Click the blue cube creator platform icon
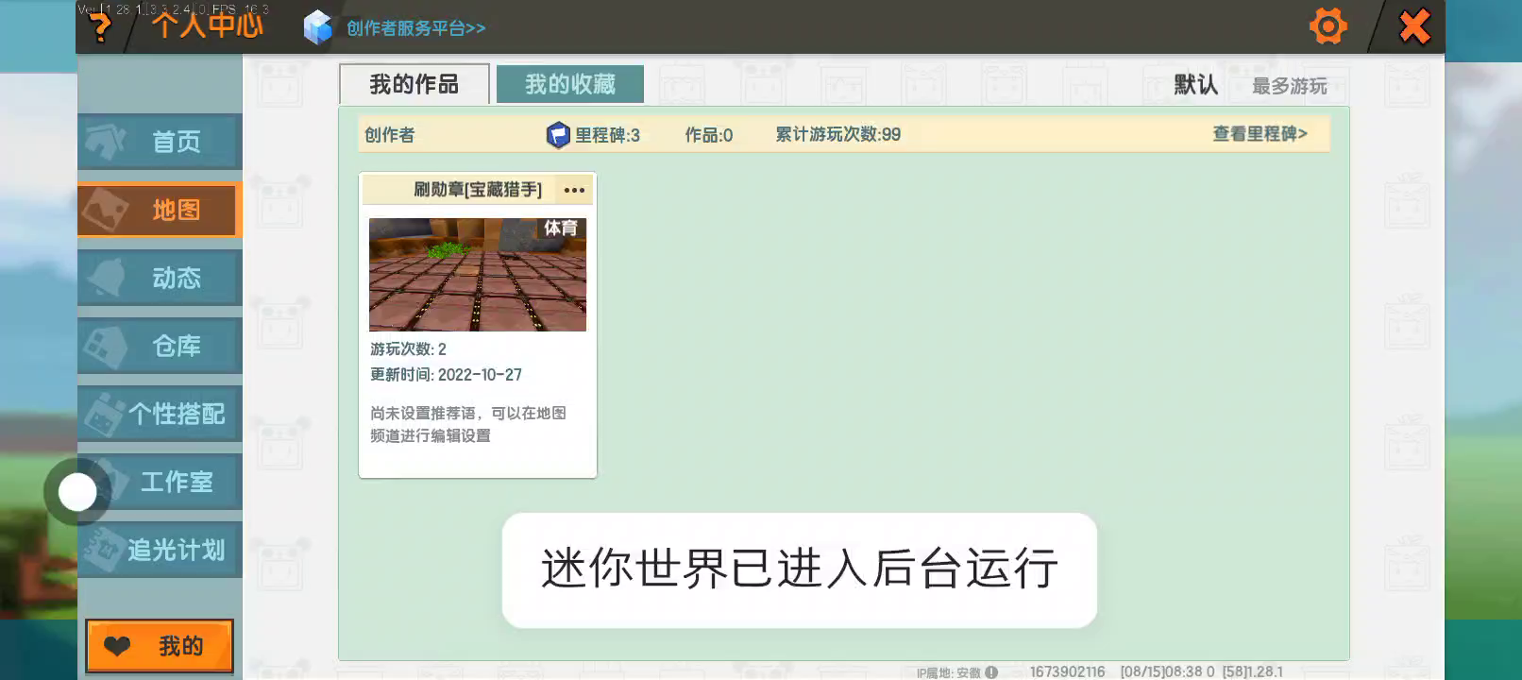The image size is (1522, 680). coord(318,28)
